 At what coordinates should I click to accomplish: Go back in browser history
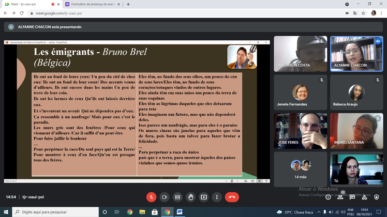(x=5, y=13)
